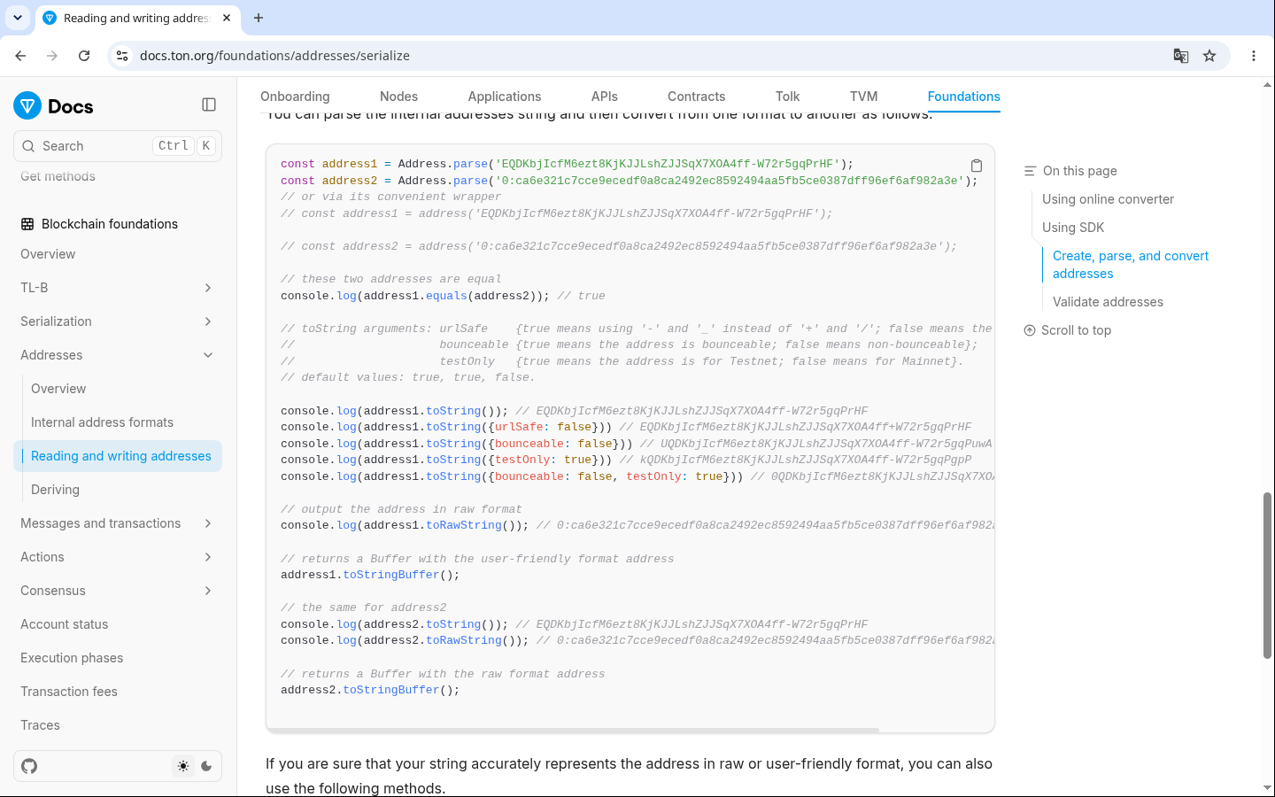
Task: Collapse the Addresses section
Action: (x=208, y=355)
